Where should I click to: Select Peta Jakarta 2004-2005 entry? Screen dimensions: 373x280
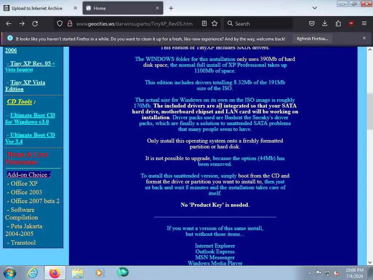tap(24, 230)
